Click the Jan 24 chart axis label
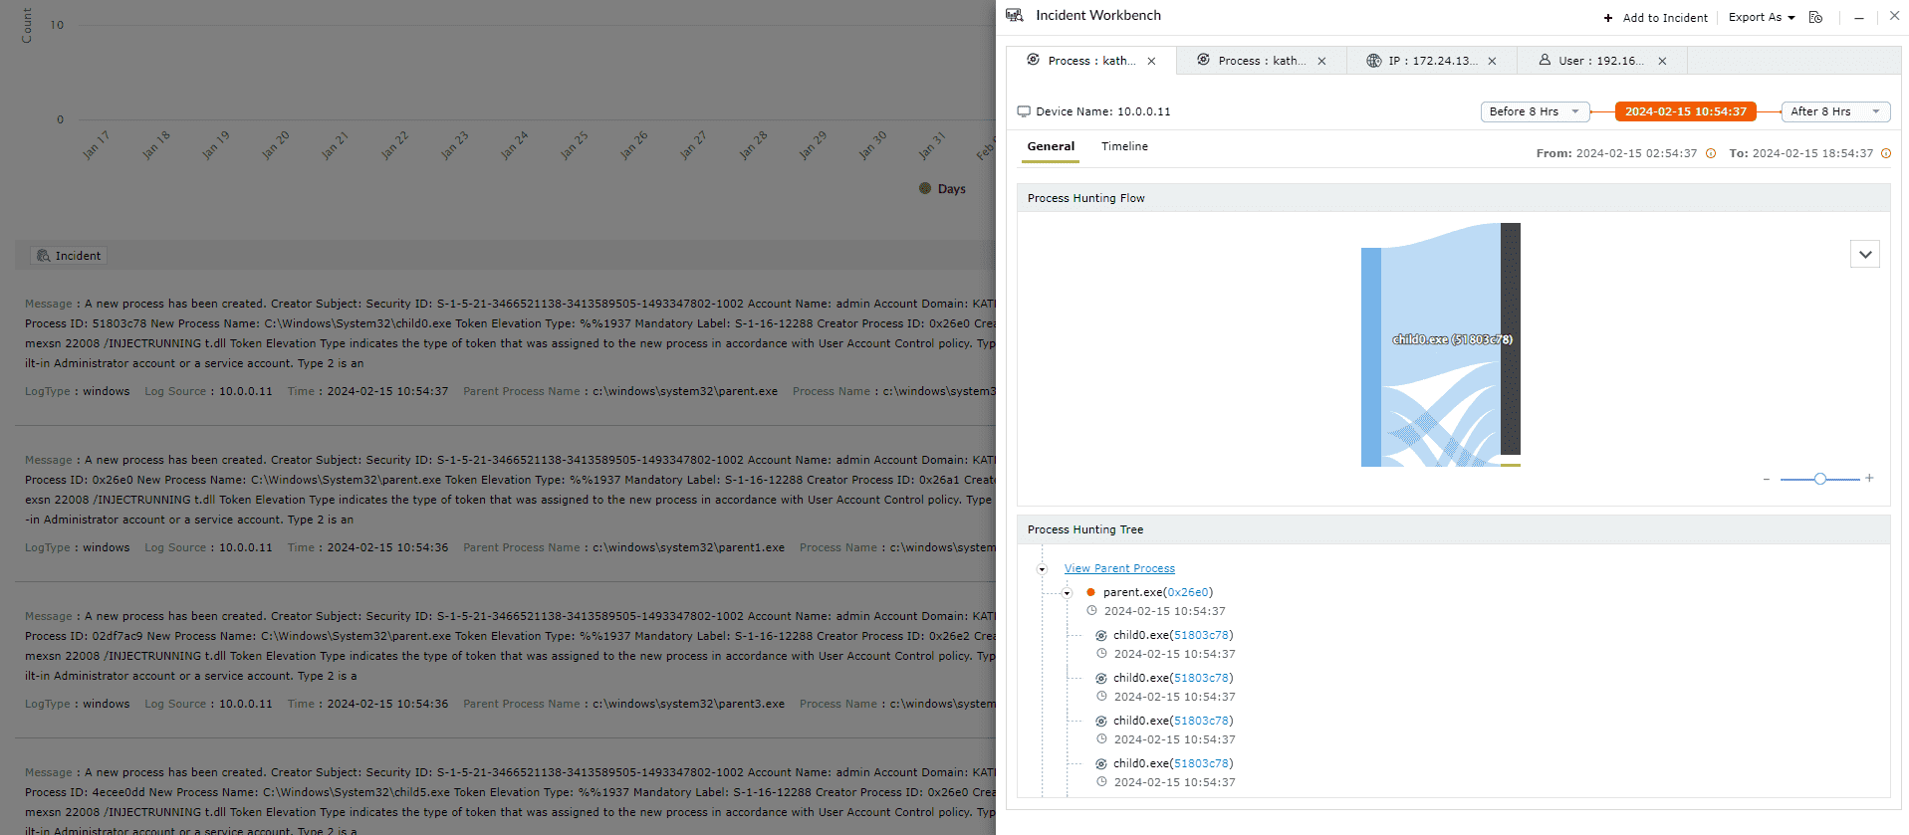The height and width of the screenshot is (835, 1909). [515, 144]
